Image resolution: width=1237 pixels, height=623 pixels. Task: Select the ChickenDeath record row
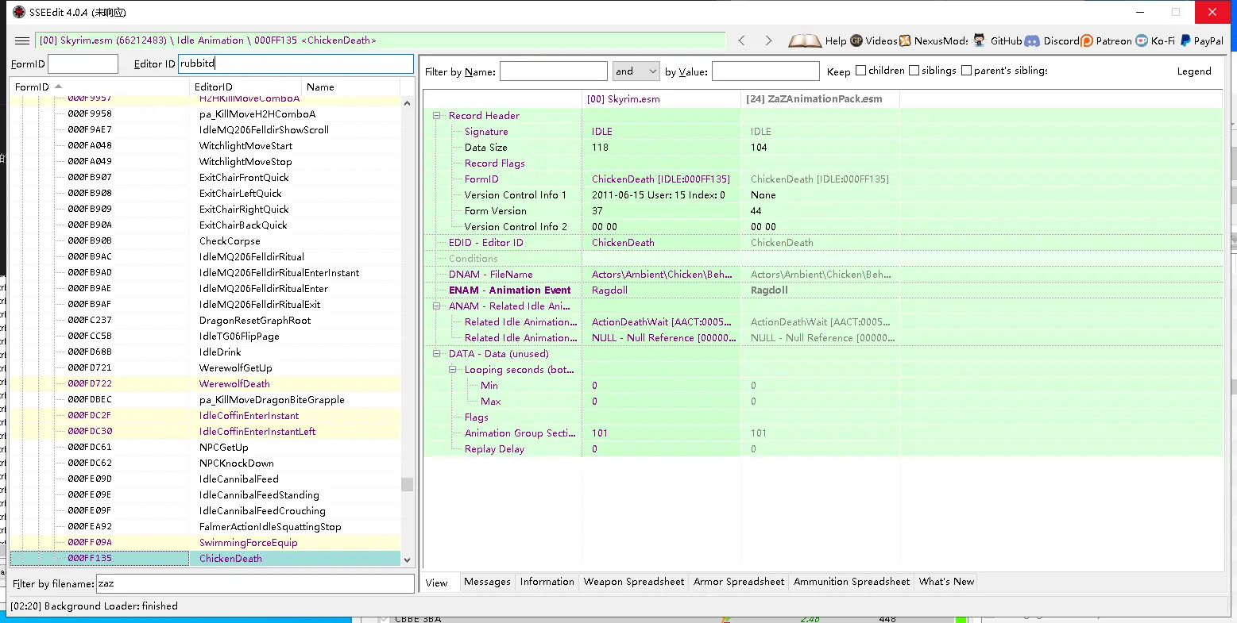point(205,558)
